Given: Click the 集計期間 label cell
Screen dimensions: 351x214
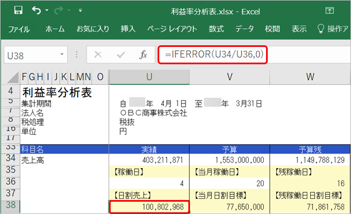Looking at the screenshot, I should (x=36, y=103).
